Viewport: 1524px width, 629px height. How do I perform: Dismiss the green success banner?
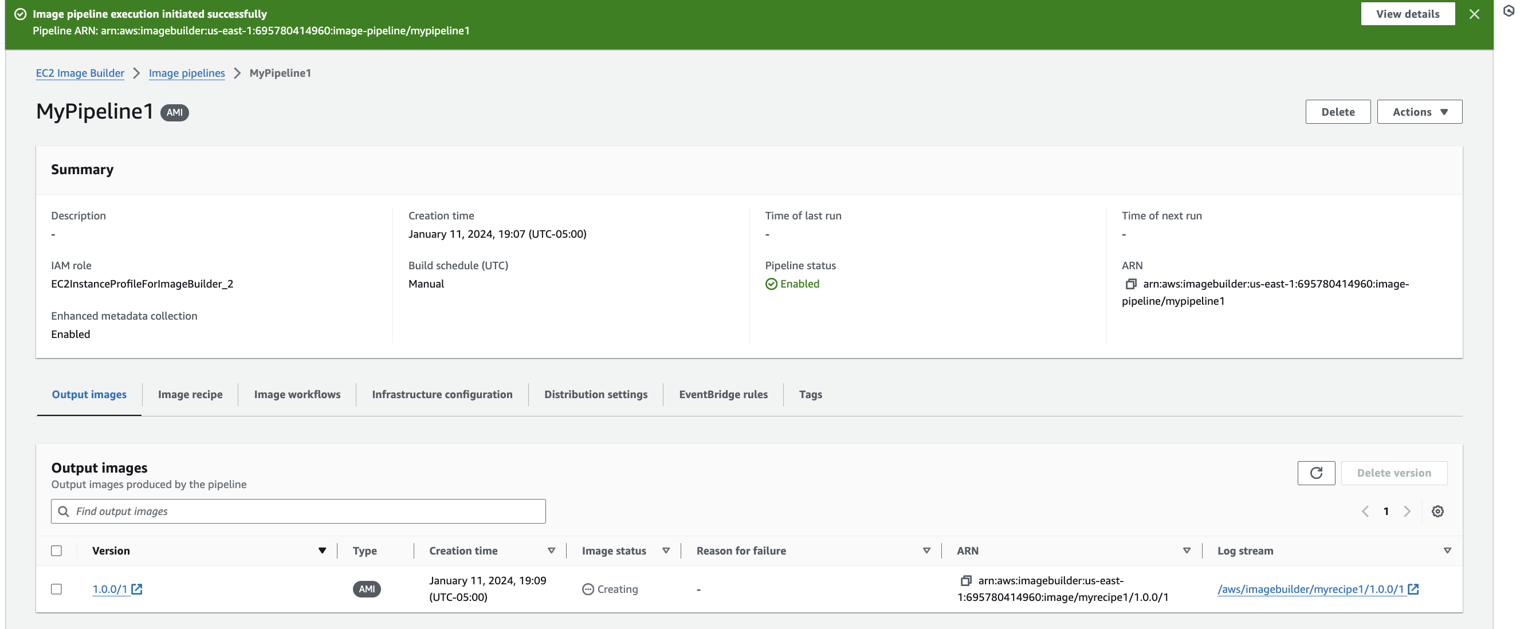pos(1474,14)
